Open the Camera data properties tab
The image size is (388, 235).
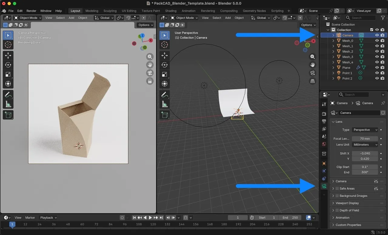coord(324,186)
